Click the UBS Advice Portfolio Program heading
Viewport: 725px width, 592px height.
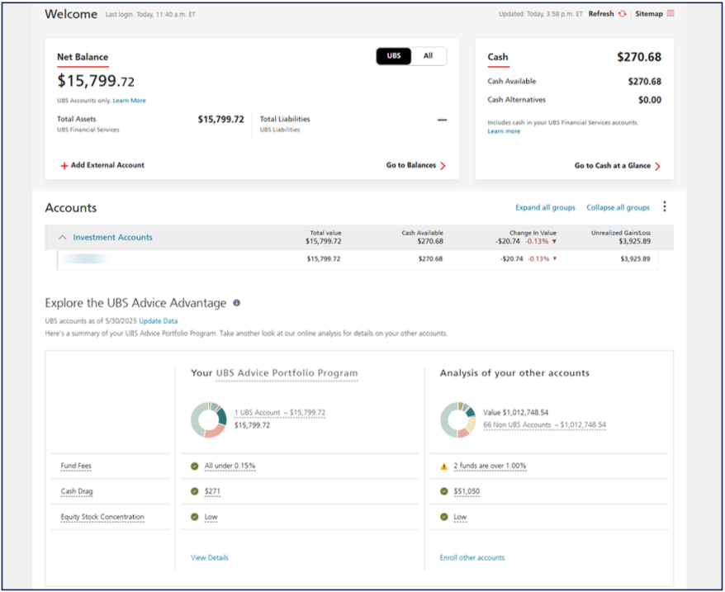tap(287, 373)
